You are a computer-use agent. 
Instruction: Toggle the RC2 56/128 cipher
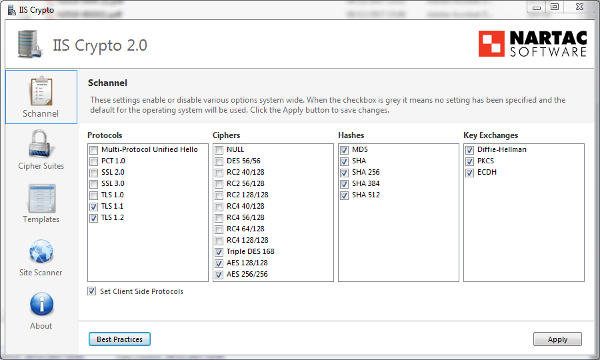click(219, 184)
